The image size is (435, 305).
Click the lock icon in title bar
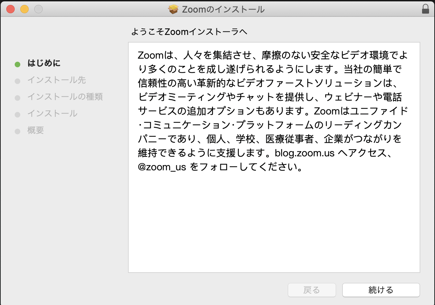point(425,9)
